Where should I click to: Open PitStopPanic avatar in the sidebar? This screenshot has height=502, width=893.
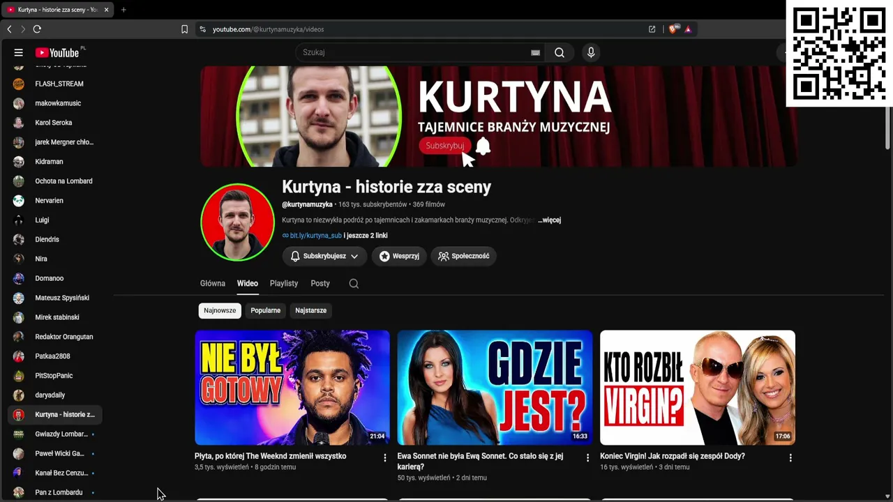(x=19, y=376)
